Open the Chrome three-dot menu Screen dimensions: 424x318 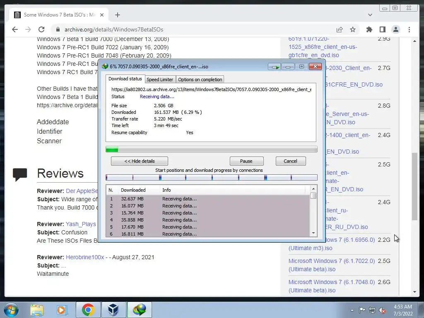(409, 29)
